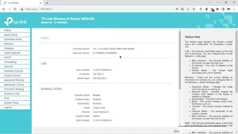Open the tab search chevron
Viewport: 238px width, 134px height.
point(210,3)
